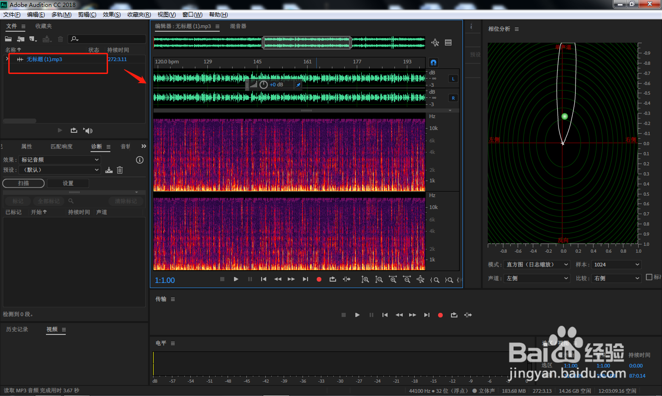Click the delete preset trash icon
Screen dimensions: 662x396
[120, 170]
